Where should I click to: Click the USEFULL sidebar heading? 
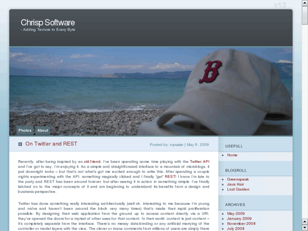click(234, 146)
